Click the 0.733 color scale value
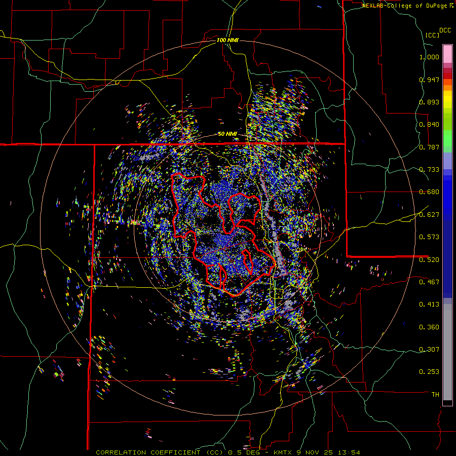Screen dimensions: 456x456 [429, 170]
